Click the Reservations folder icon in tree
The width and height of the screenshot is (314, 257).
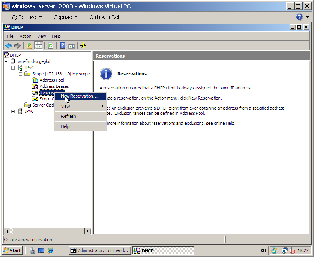pos(35,93)
